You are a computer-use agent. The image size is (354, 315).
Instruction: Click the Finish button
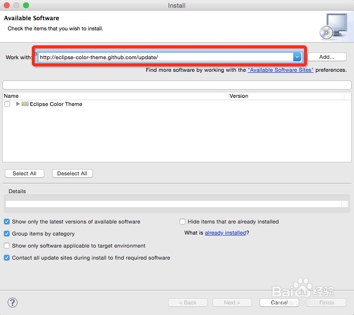[x=327, y=302]
